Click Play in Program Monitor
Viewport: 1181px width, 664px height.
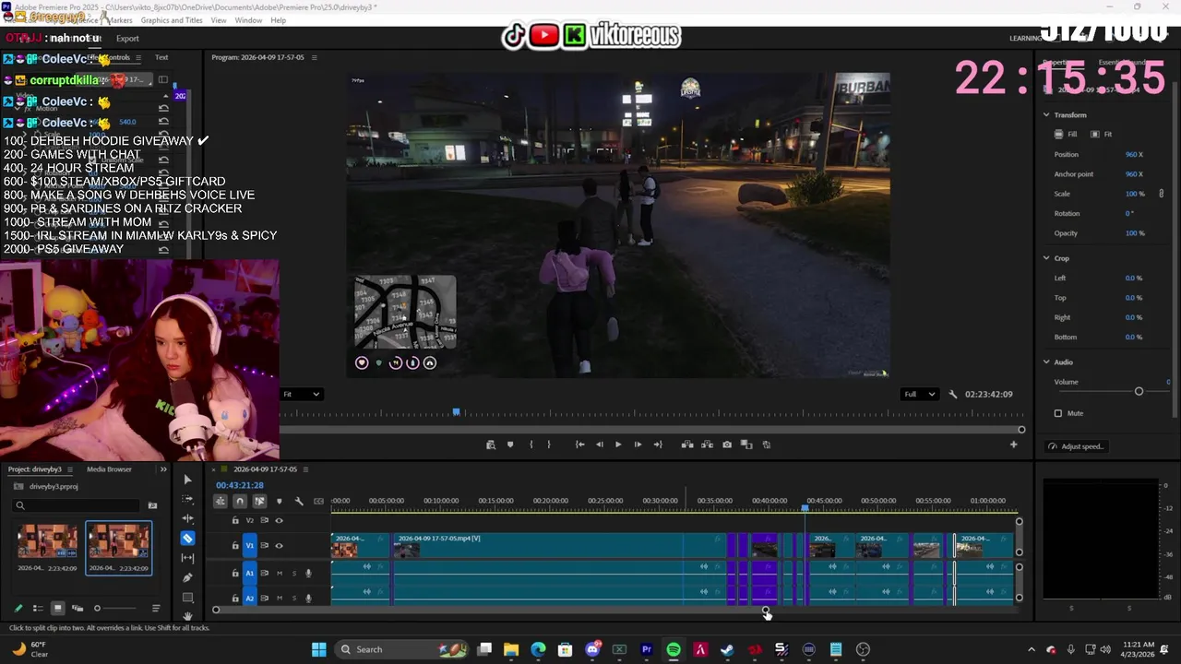(618, 445)
